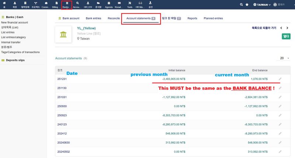Go to previous record arrow

pyautogui.click(x=281, y=28)
